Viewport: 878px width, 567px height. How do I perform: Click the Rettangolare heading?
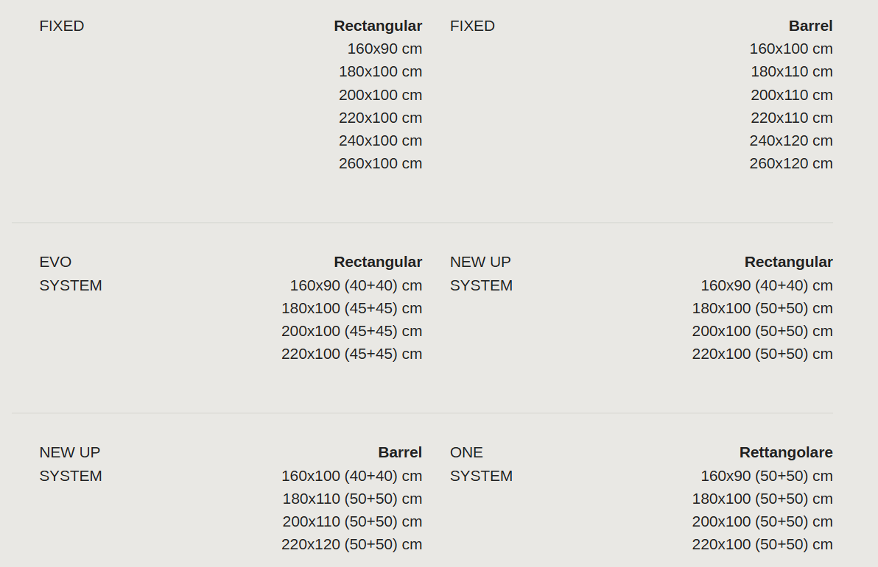786,452
